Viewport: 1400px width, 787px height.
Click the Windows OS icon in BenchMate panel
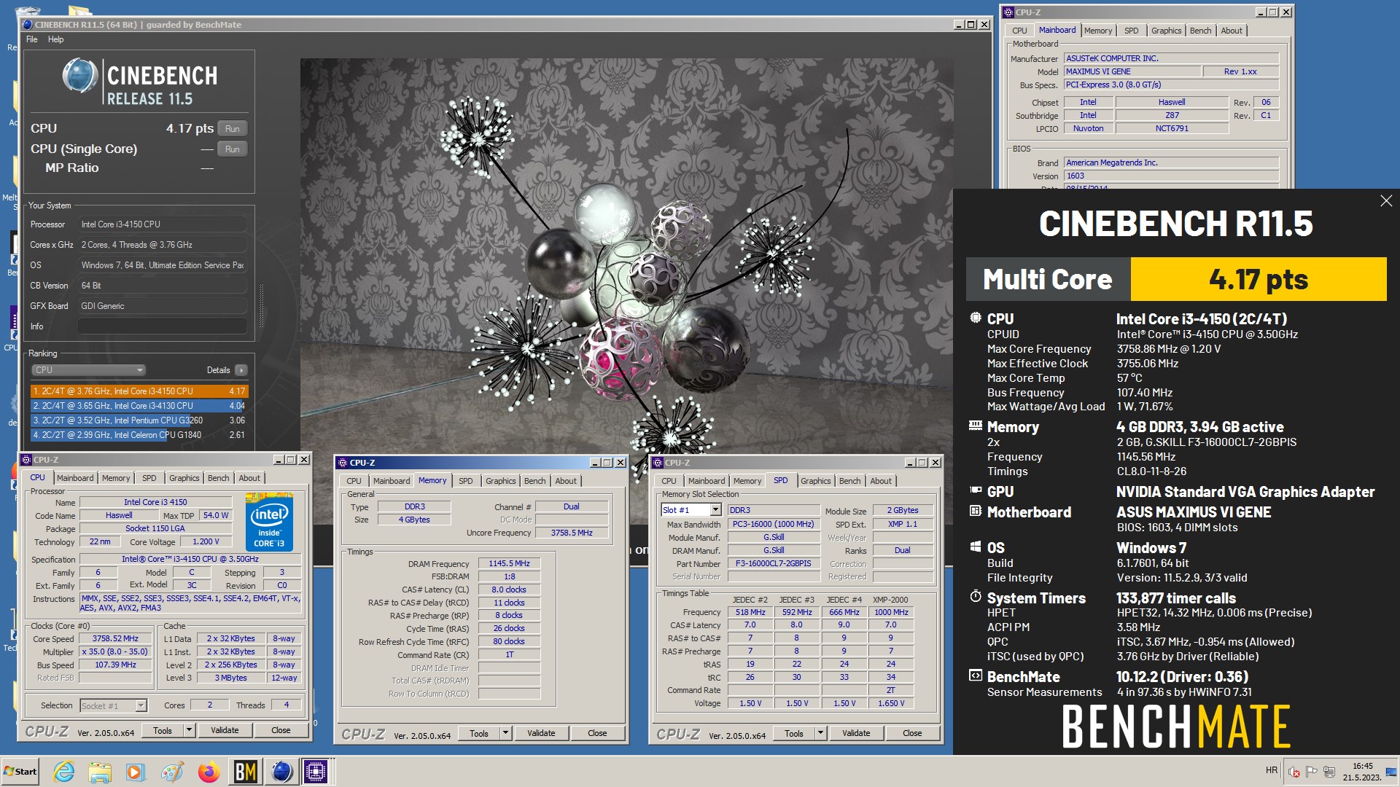(975, 547)
